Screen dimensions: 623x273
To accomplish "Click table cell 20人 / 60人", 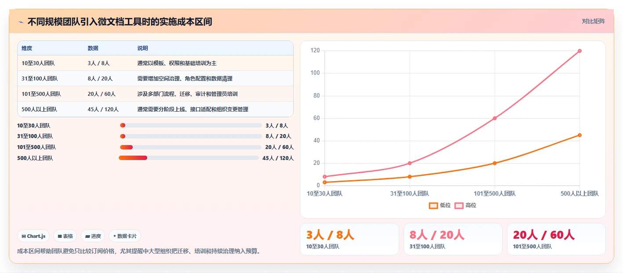I will (102, 94).
